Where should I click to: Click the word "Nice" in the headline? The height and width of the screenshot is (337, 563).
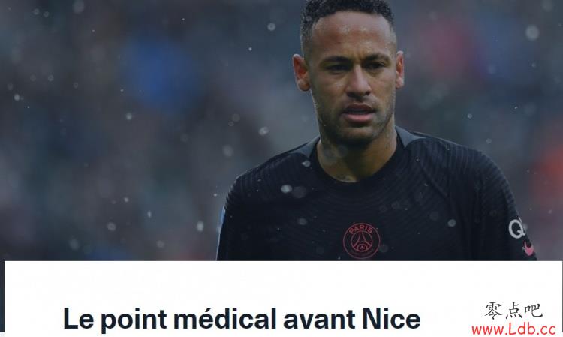pyautogui.click(x=391, y=318)
